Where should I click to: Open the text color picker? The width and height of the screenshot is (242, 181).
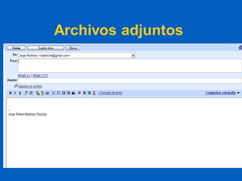click(x=38, y=93)
